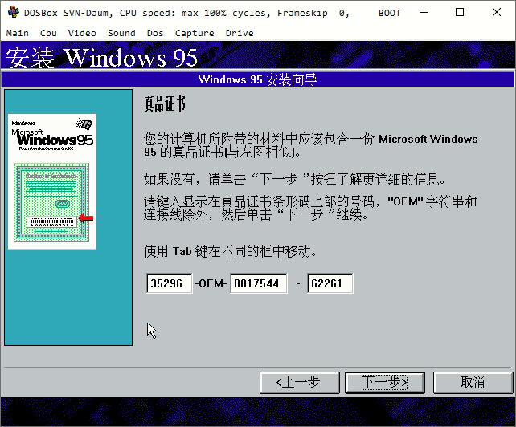
Task: Open the Video menu
Action: (x=82, y=33)
